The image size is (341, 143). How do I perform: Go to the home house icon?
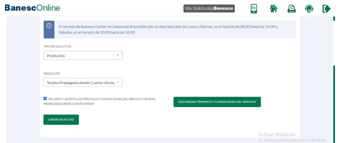[273, 9]
